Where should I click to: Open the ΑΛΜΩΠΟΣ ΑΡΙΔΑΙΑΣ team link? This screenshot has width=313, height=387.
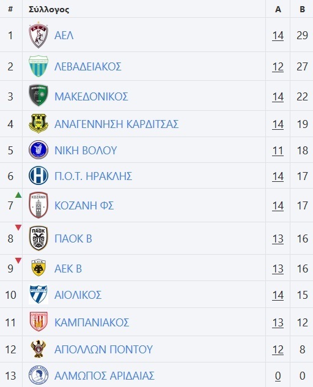coord(105,376)
